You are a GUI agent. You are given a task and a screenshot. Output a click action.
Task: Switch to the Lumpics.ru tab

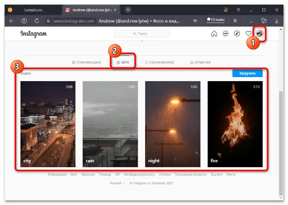pyautogui.click(x=33, y=10)
